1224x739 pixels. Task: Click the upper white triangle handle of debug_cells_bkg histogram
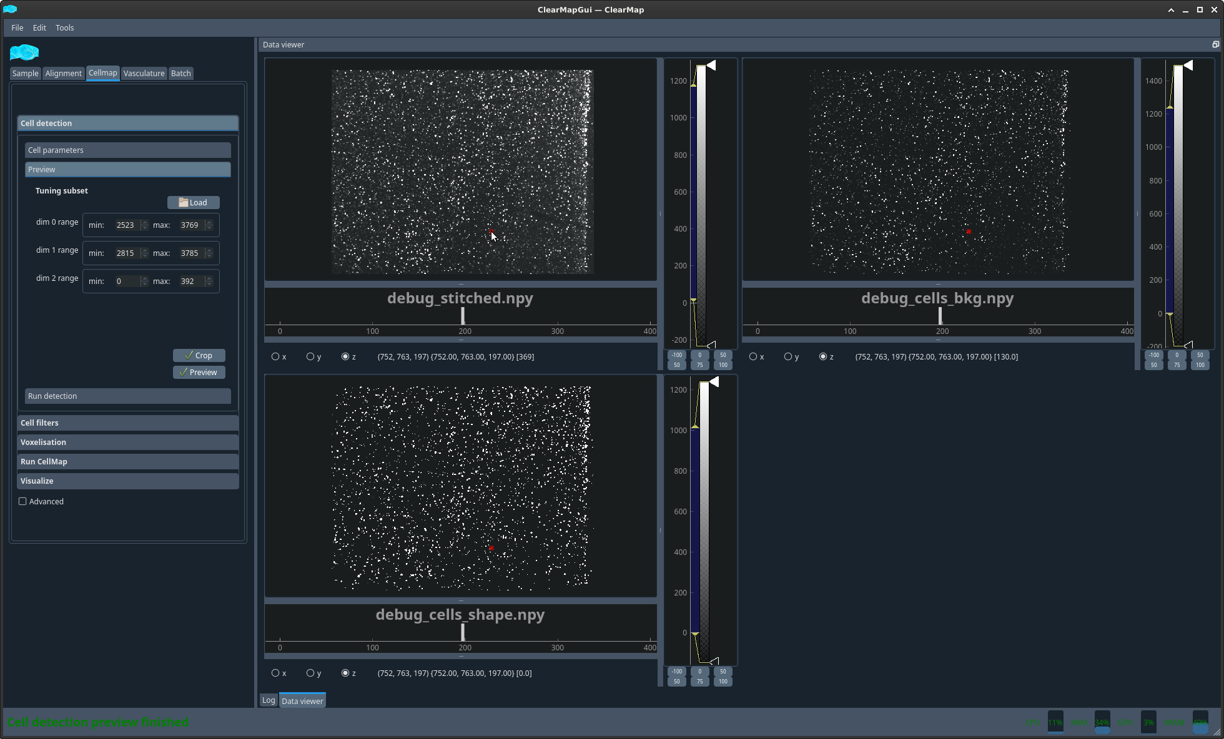point(1188,65)
